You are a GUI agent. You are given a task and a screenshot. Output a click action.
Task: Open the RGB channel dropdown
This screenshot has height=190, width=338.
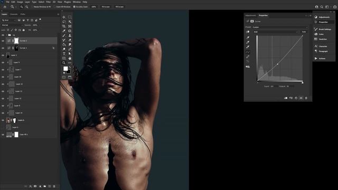(x=276, y=32)
